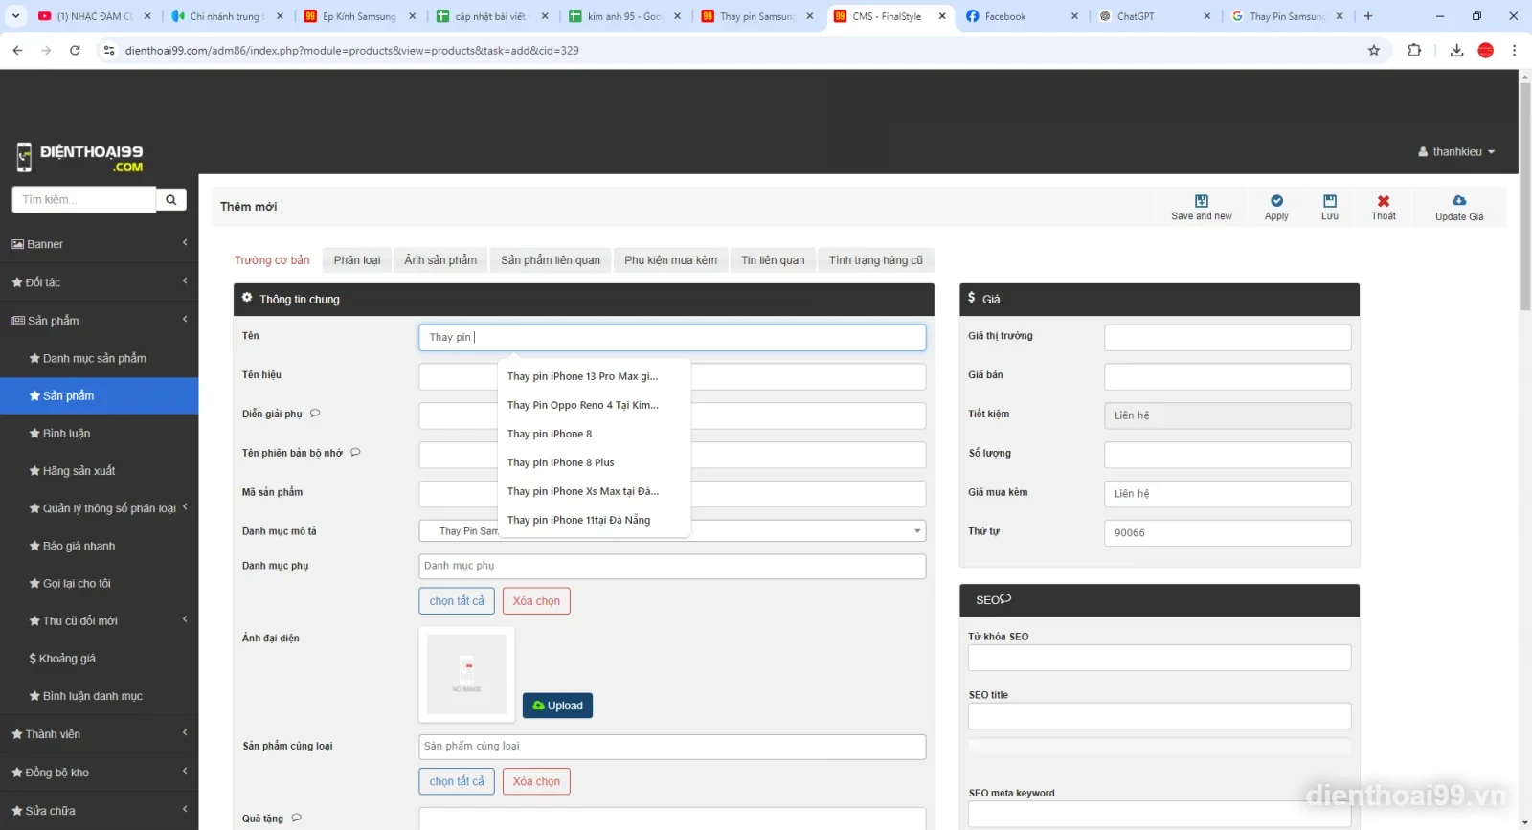
Task: Expand the Đồng bộ kho sidebar menu
Action: [x=99, y=773]
